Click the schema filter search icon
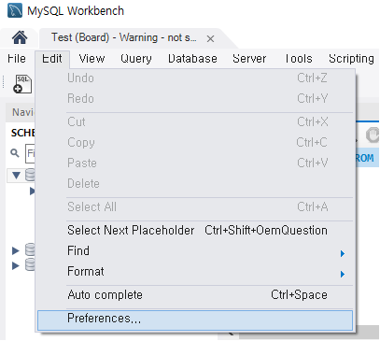 tap(15, 153)
